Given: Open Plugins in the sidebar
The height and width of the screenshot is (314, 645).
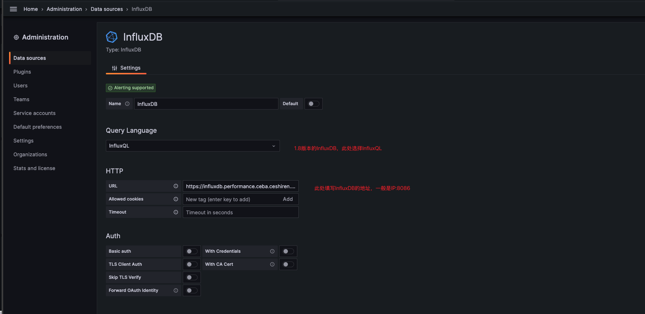Looking at the screenshot, I should 22,72.
